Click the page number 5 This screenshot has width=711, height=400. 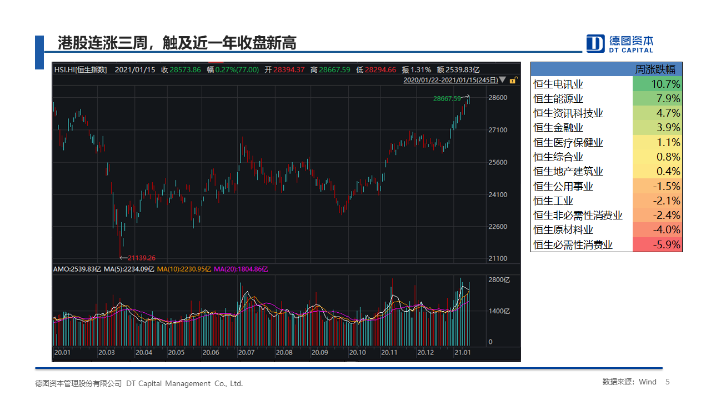coord(668,382)
